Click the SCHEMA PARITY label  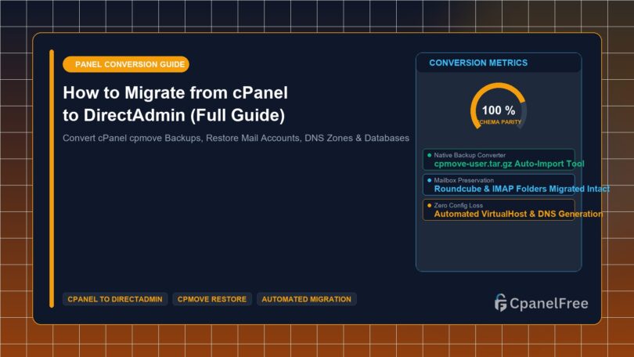point(499,122)
